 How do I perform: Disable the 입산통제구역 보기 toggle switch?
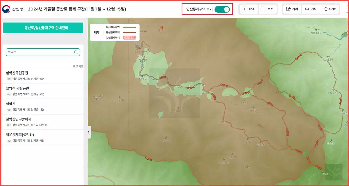point(222,9)
